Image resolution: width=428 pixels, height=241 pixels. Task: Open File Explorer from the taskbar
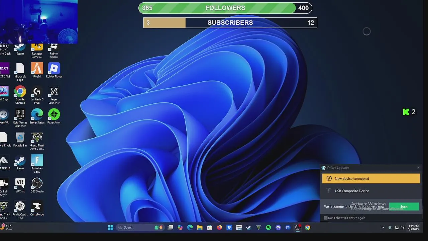200,228
